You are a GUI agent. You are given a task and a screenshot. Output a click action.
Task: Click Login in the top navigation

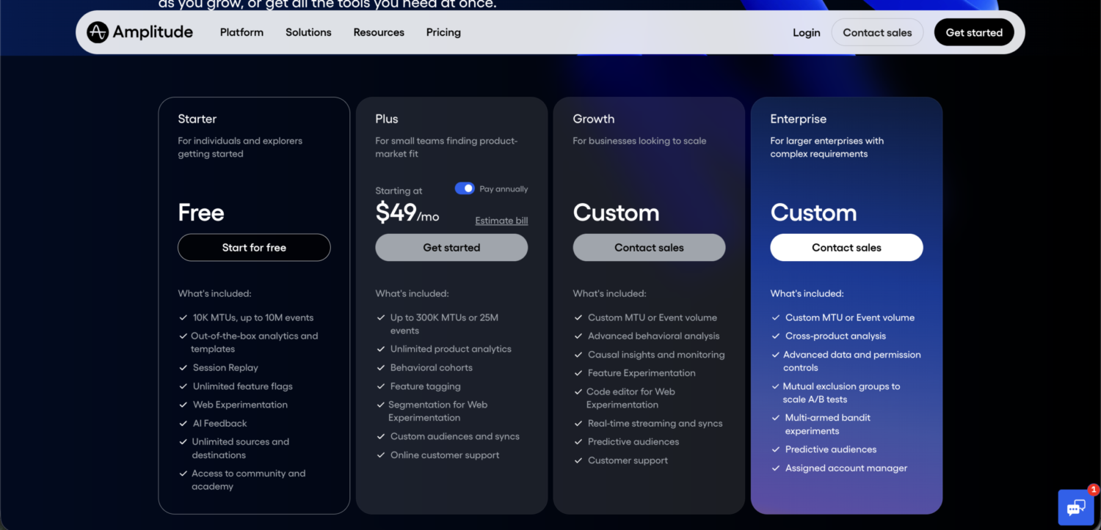point(806,32)
